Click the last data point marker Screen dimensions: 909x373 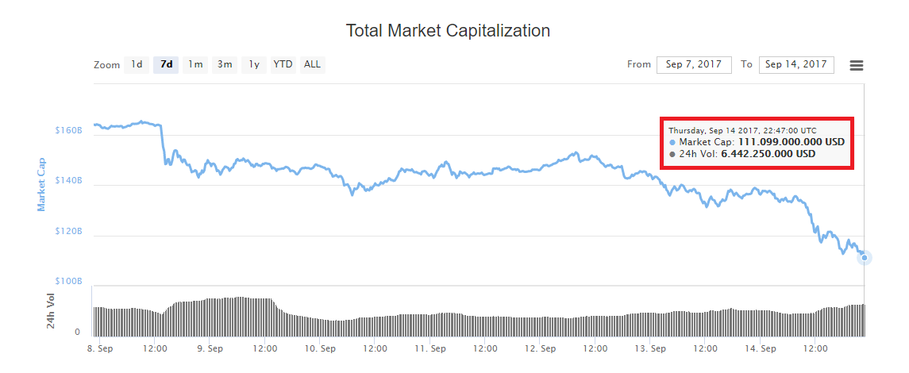[x=865, y=257]
